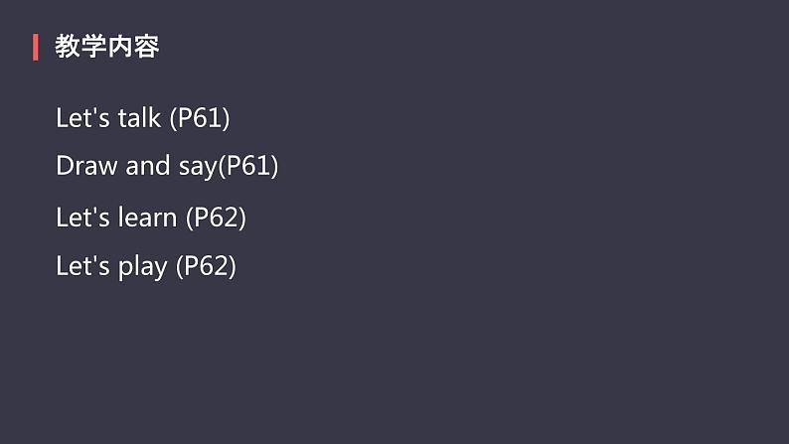Click "Let's" in the Let's play line
Image resolution: width=789 pixels, height=444 pixels.
pyautogui.click(x=83, y=266)
